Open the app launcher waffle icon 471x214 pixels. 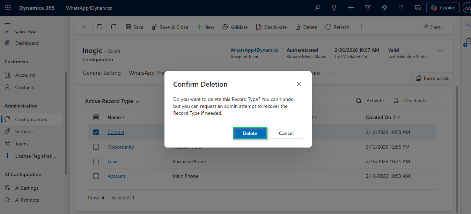(8, 8)
